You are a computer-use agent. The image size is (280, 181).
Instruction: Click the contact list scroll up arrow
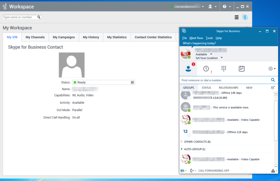(x=276, y=94)
